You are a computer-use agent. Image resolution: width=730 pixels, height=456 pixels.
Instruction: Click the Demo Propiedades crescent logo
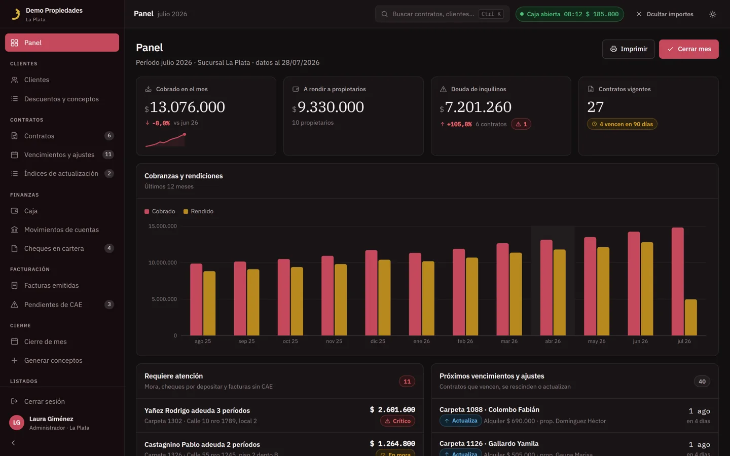pyautogui.click(x=16, y=14)
